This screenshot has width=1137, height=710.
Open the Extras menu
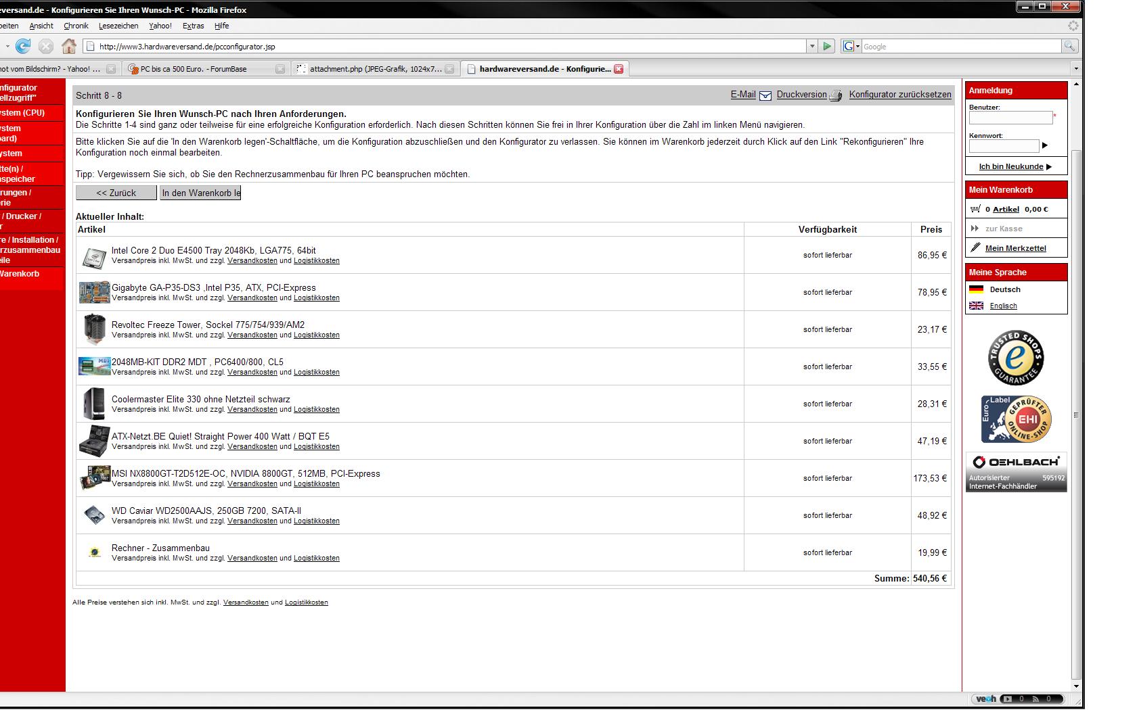coord(193,26)
